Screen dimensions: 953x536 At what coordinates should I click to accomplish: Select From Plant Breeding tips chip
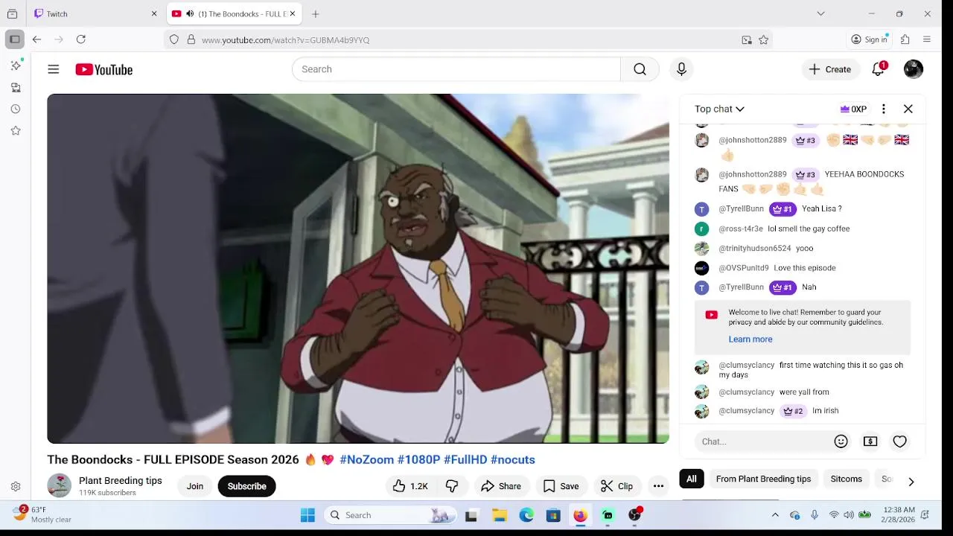[x=763, y=479]
